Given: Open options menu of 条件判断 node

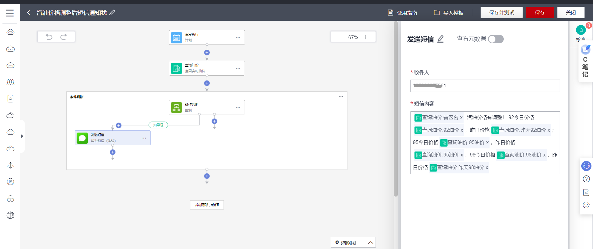Looking at the screenshot, I should 238,107.
